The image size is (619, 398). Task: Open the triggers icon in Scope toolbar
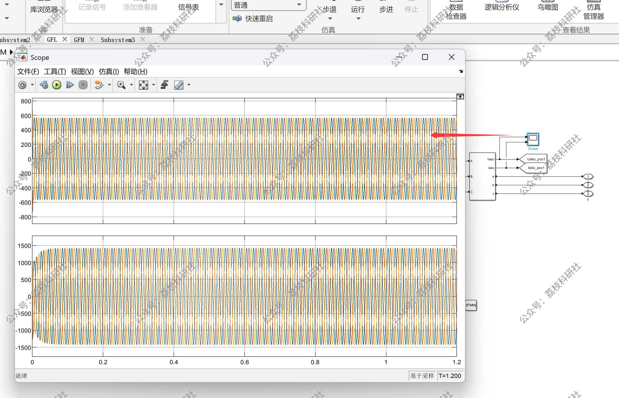coord(164,85)
